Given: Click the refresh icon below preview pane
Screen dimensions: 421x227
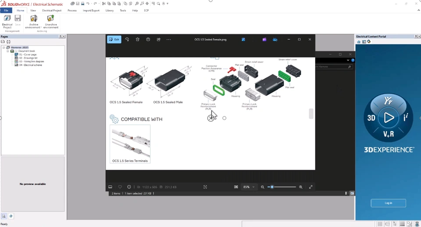Looking at the screenshot, I should pos(11,216).
